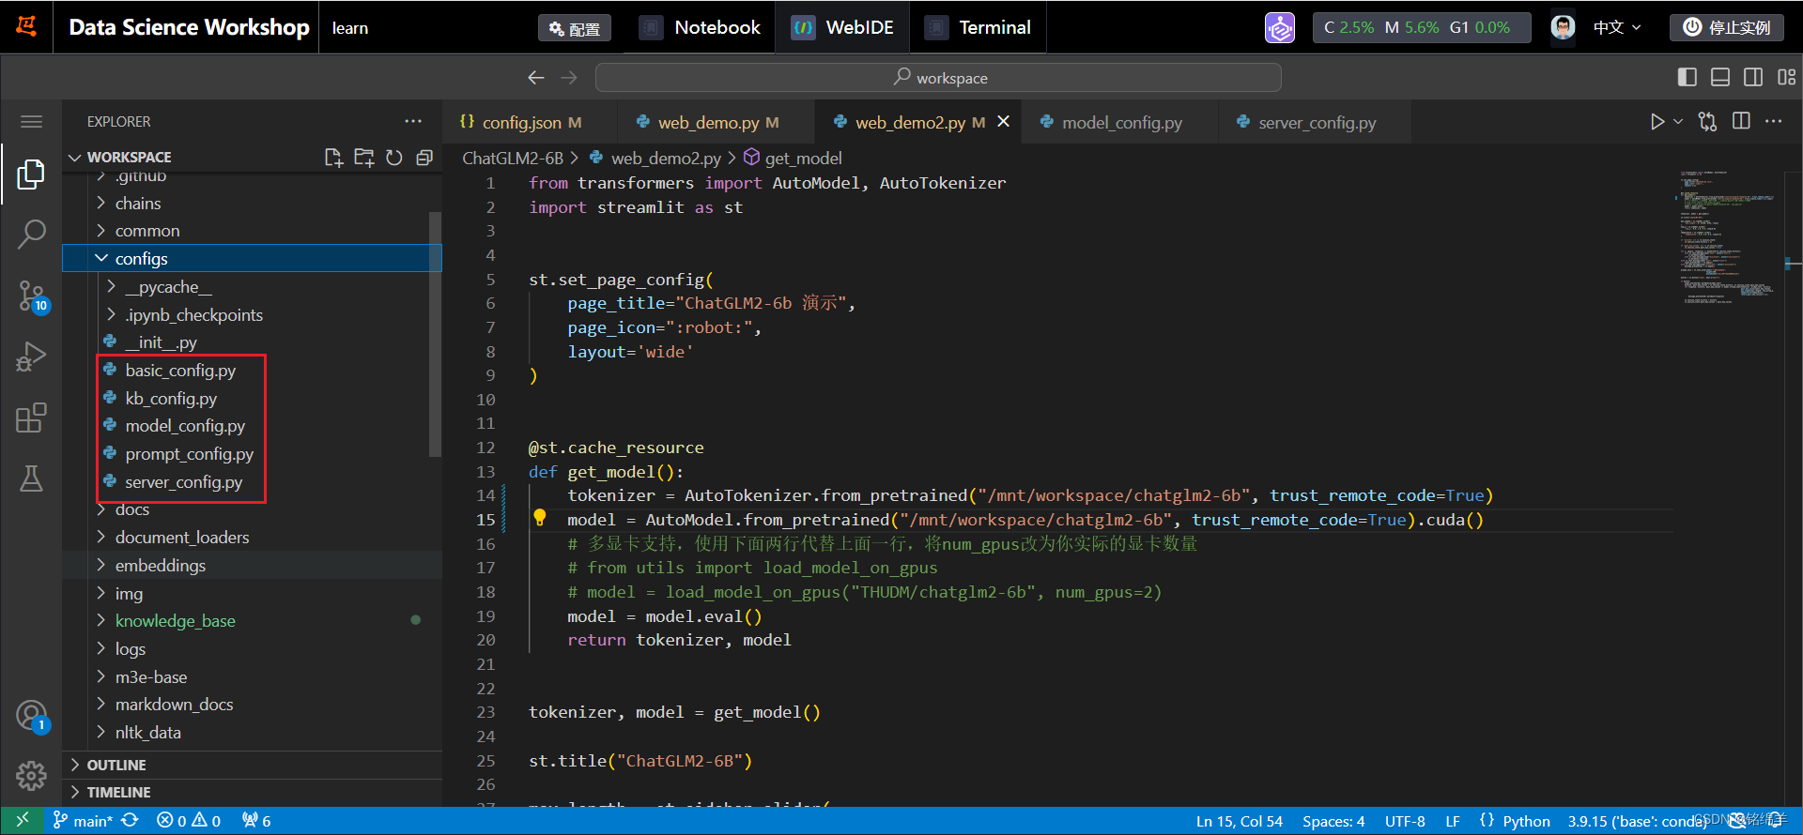Switch to the model_config.py tab
This screenshot has height=835, width=1803.
click(1121, 122)
